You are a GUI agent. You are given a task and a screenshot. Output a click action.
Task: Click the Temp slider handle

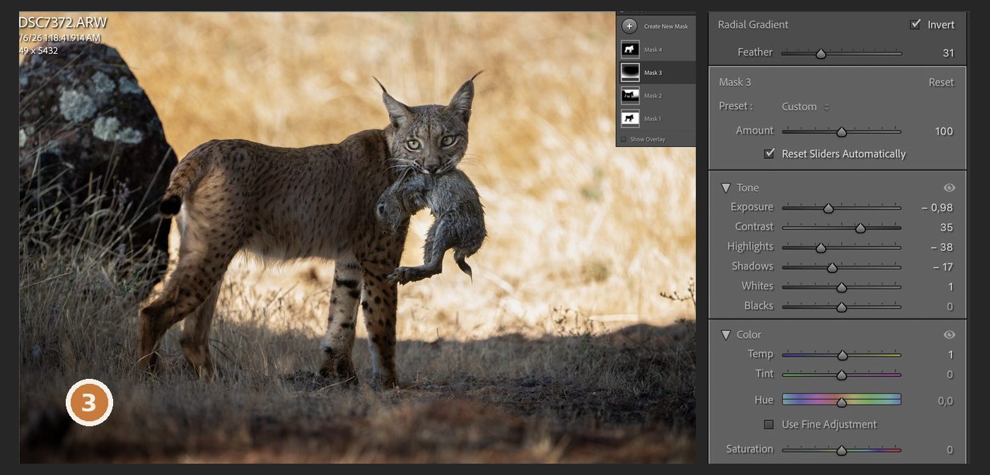click(842, 355)
